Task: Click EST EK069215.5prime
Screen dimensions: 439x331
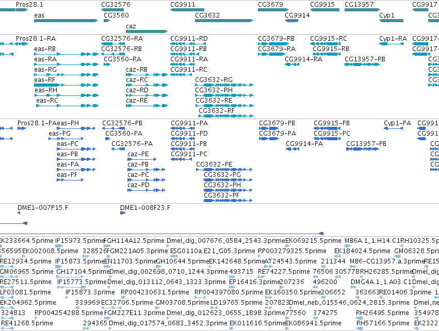Action: tap(313, 241)
